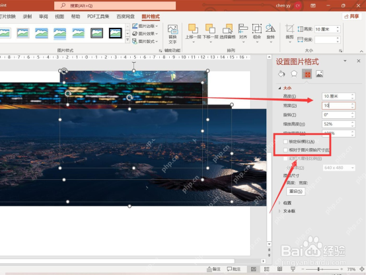Expand the picture styles gallery More arrow
Screen dimensions: 366x275
128,40
